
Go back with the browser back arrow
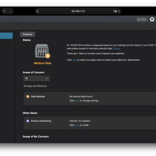click(x=4, y=11)
